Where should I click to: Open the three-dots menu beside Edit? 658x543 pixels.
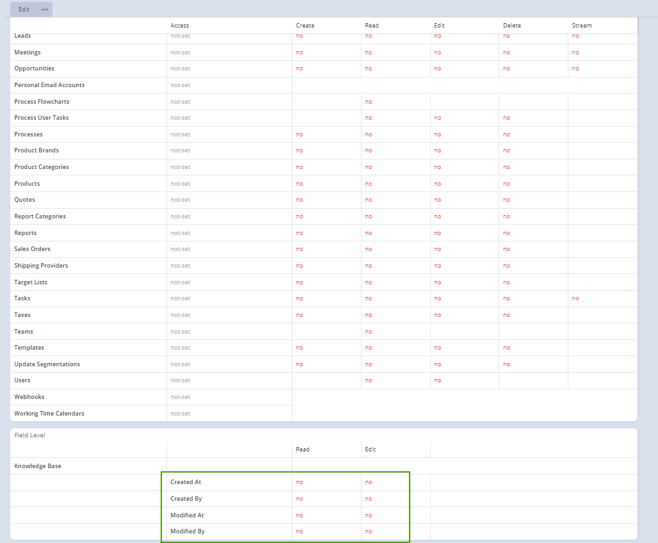(45, 10)
